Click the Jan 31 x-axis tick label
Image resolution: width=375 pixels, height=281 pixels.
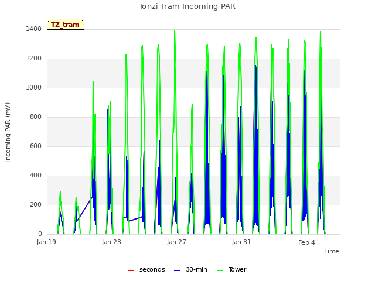click(x=241, y=242)
